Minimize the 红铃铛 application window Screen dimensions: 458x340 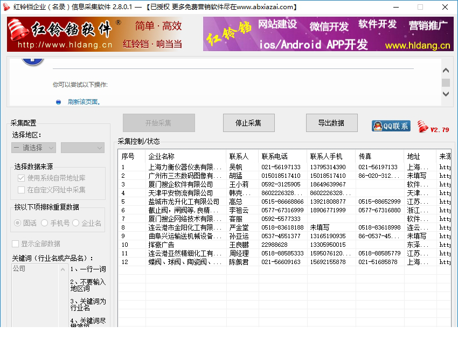click(396, 6)
